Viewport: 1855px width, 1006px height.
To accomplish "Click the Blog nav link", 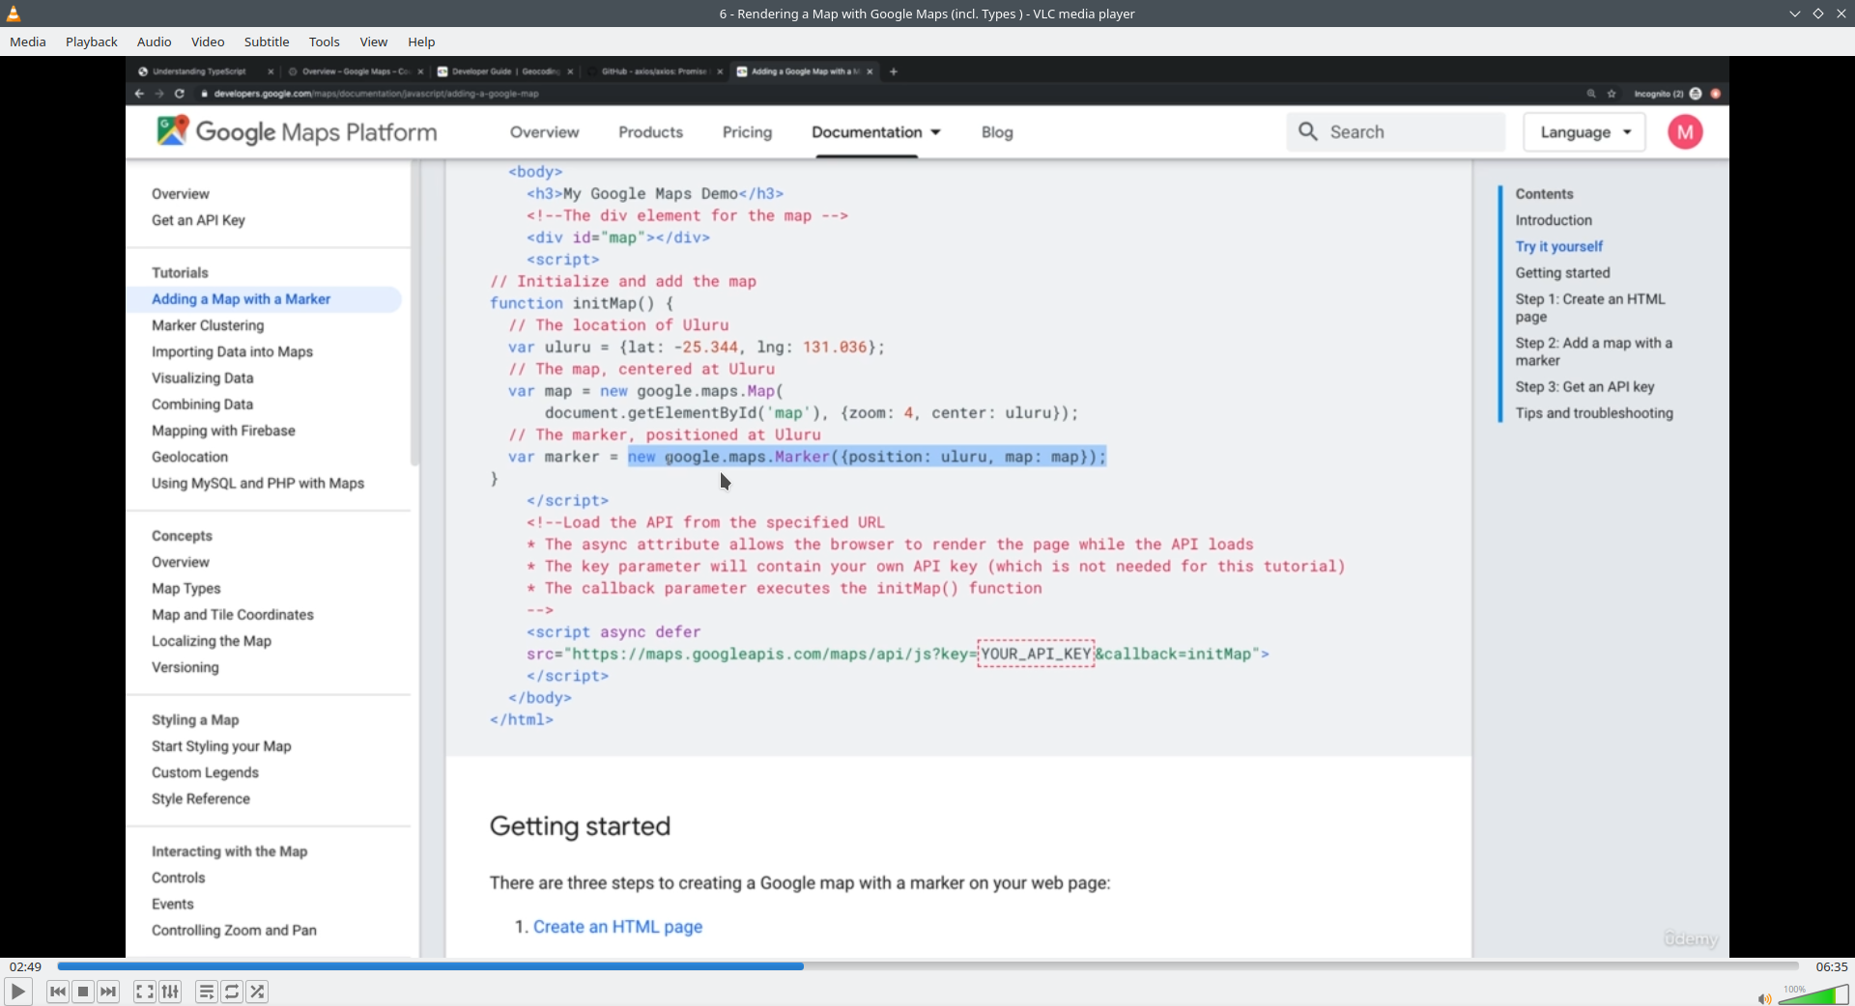I will pos(997,132).
